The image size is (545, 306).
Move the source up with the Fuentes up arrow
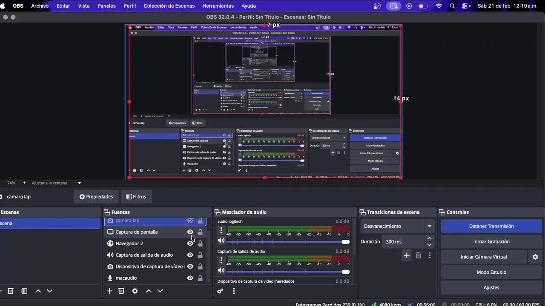(x=149, y=291)
